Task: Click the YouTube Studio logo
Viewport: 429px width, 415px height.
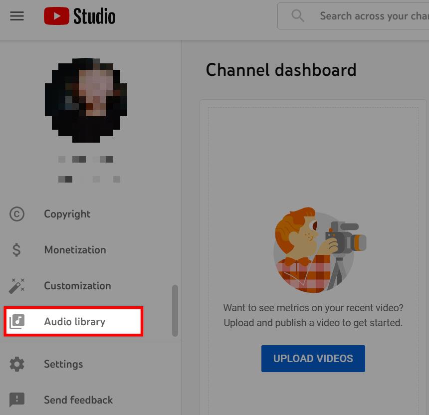Action: pyautogui.click(x=80, y=16)
